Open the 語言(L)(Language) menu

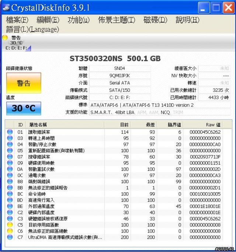32,29
